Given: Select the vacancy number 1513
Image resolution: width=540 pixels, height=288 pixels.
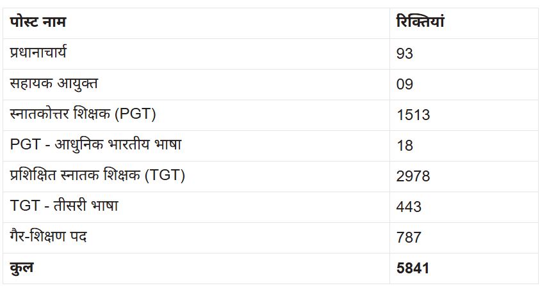Looking at the screenshot, I should pos(413,115).
